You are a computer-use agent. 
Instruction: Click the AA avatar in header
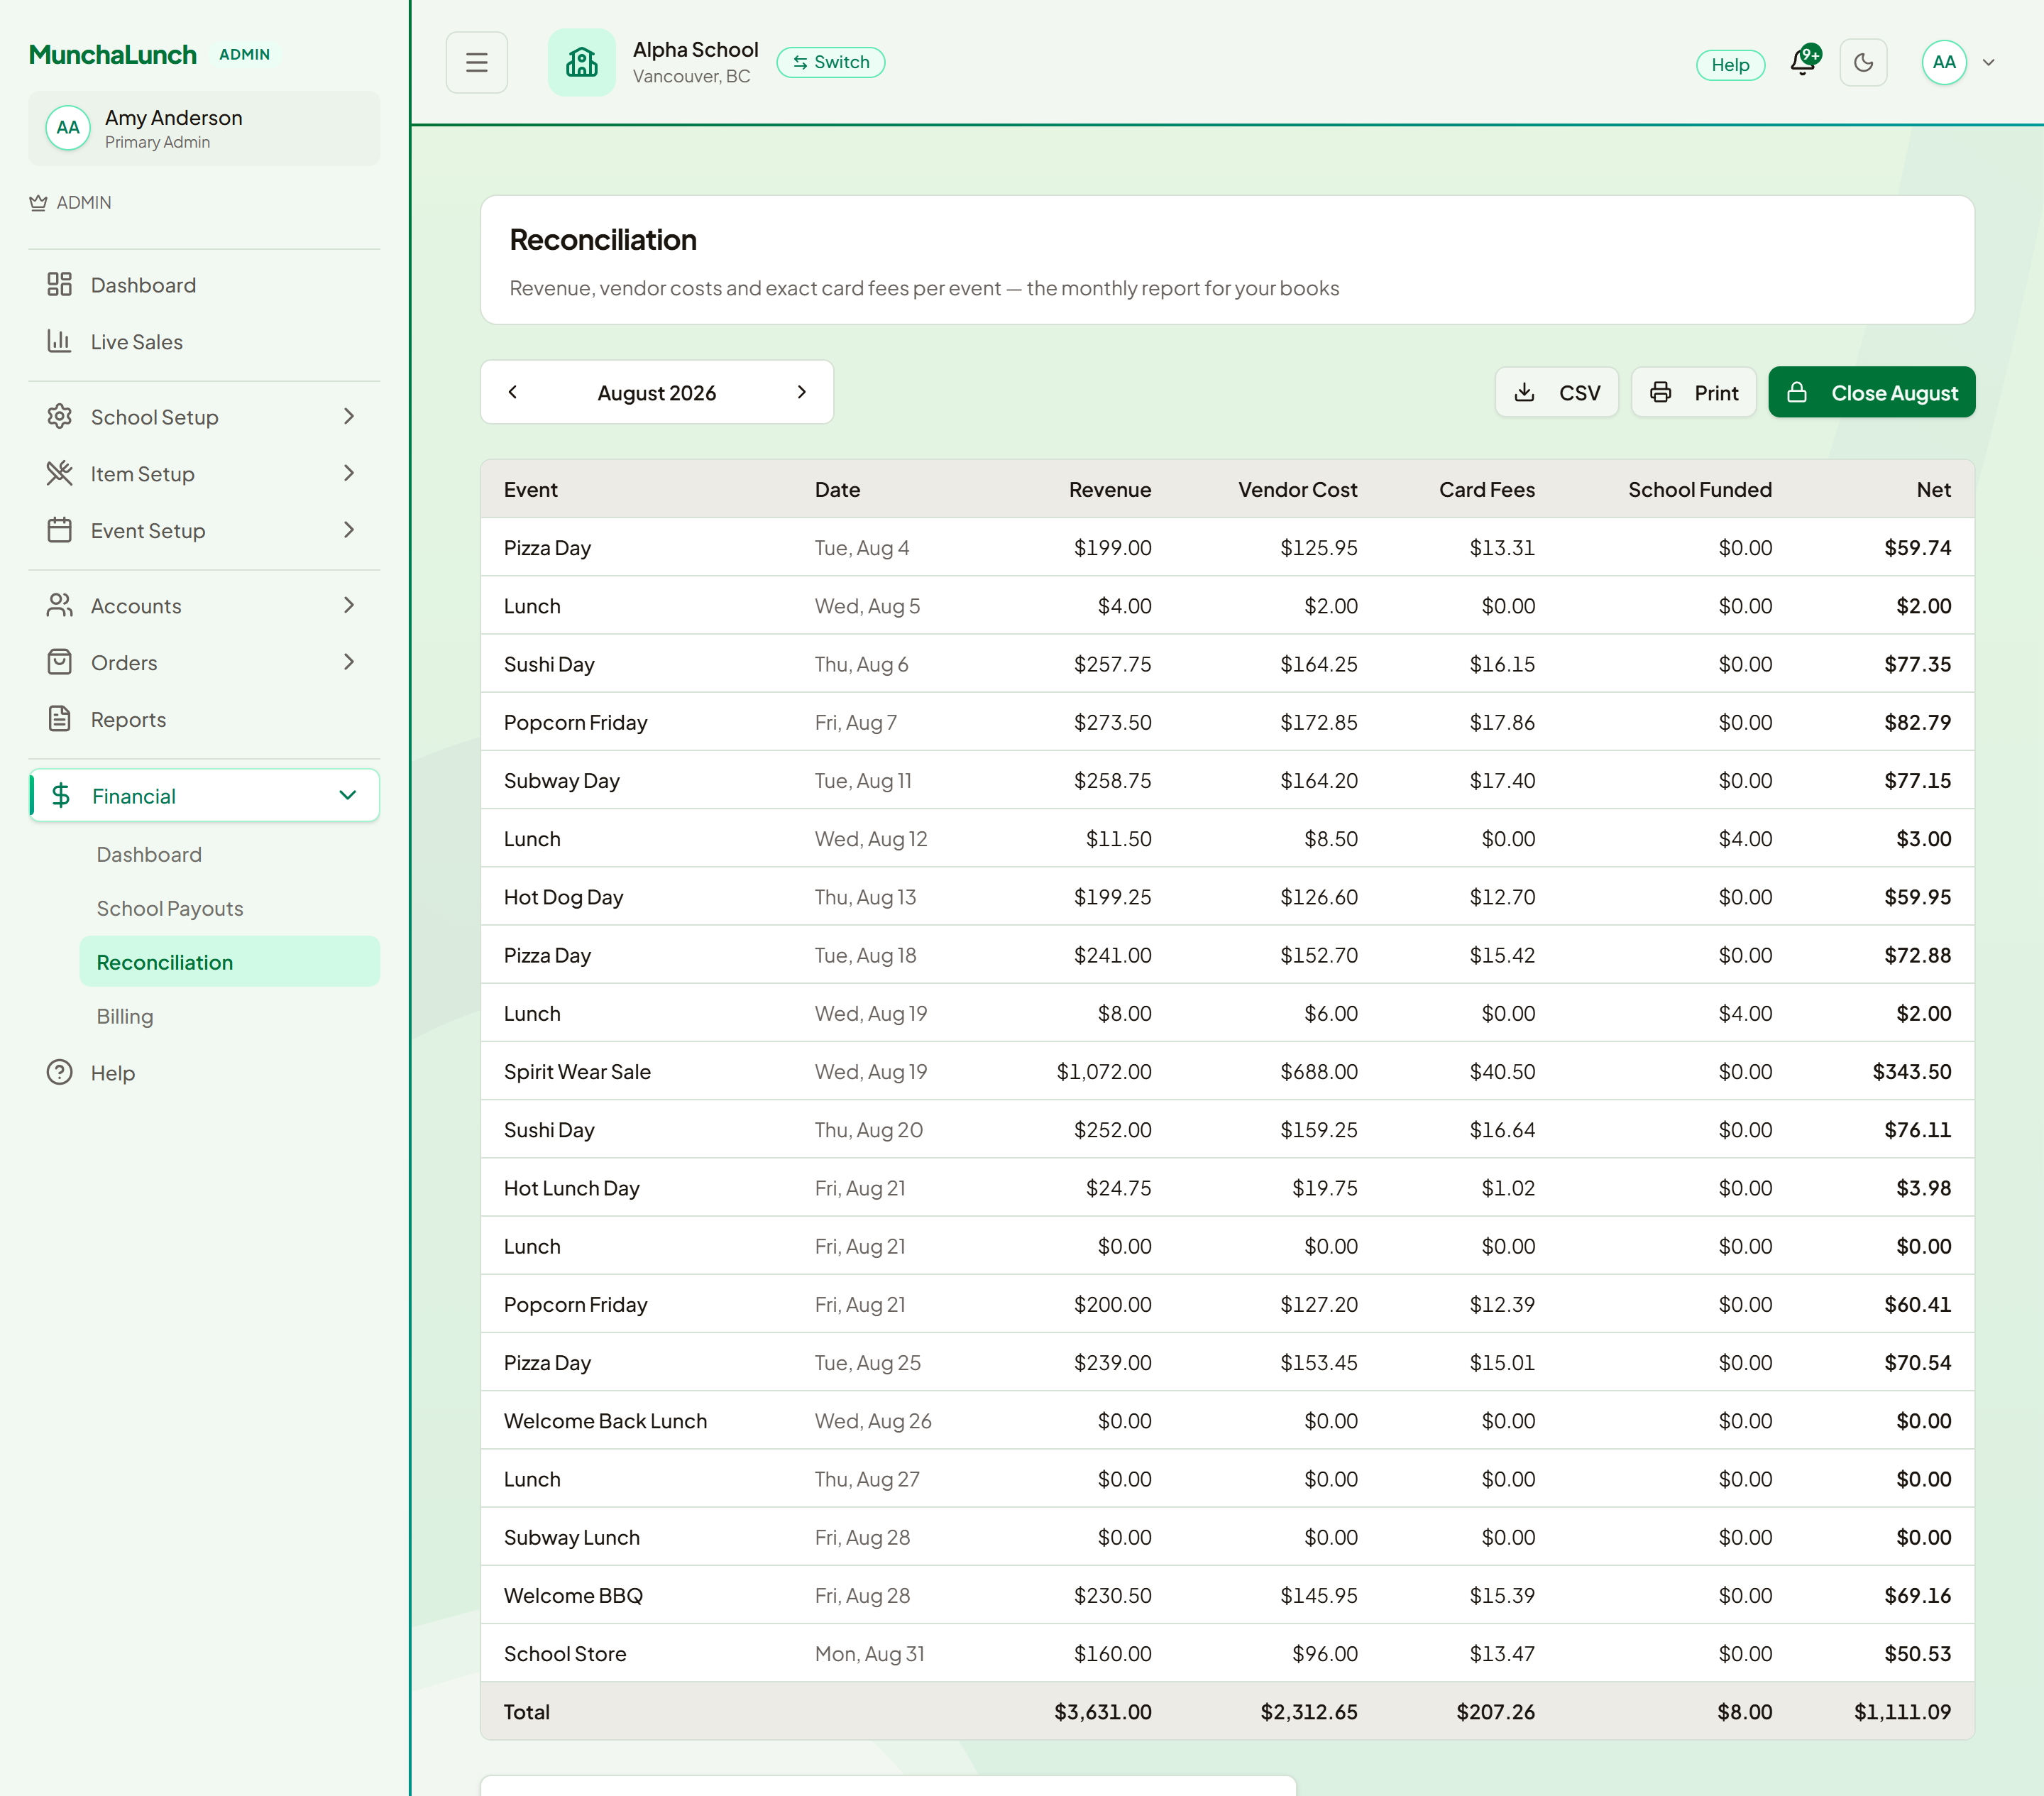[1943, 62]
